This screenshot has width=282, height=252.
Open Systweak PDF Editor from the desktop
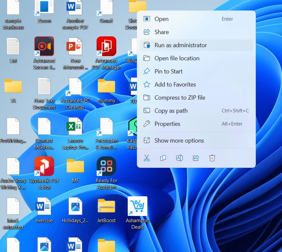tap(44, 167)
